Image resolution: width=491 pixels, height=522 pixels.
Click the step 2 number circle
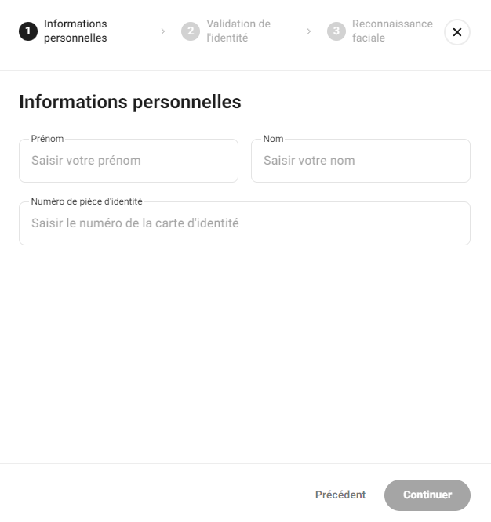coord(190,31)
